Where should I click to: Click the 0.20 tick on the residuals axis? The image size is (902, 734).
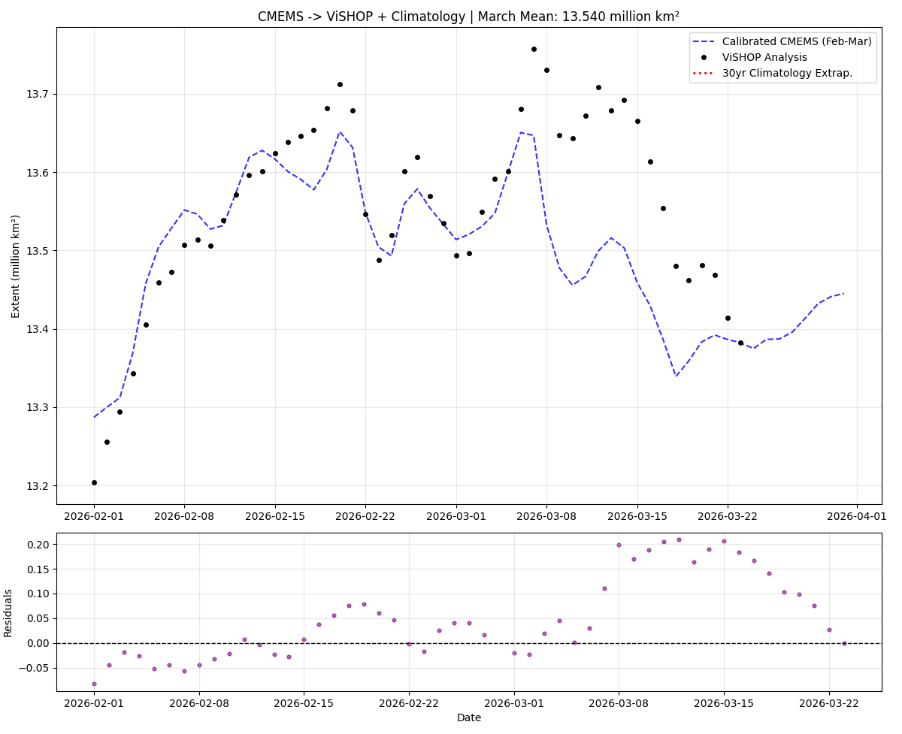click(x=36, y=545)
